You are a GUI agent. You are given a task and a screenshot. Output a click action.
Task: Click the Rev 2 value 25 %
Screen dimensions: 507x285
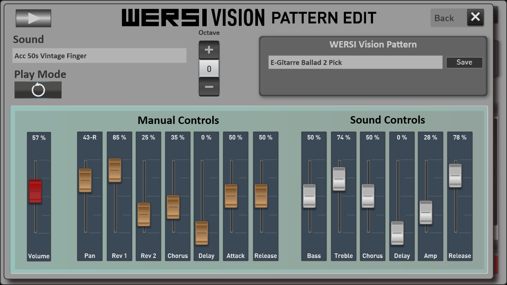click(148, 137)
